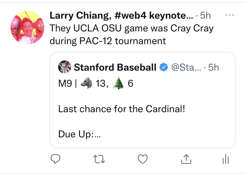The width and height of the screenshot is (246, 174).
Task: Open the three-dot more options menu
Action: click(x=229, y=15)
